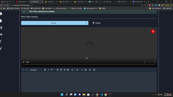Screen dimensions: 173x97
Task: Open the sidebar smiley face category
Action: tap(1, 14)
